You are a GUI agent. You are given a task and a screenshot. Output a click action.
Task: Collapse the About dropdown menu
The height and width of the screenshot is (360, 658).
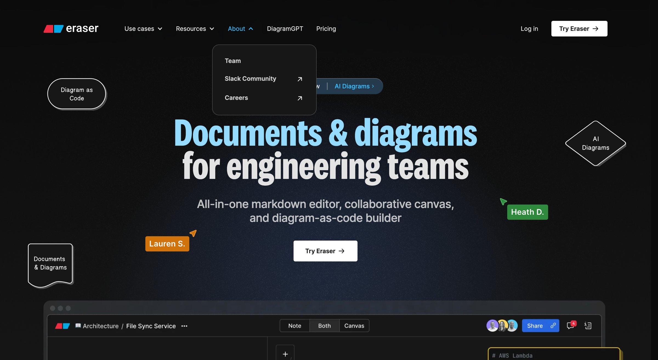[240, 29]
